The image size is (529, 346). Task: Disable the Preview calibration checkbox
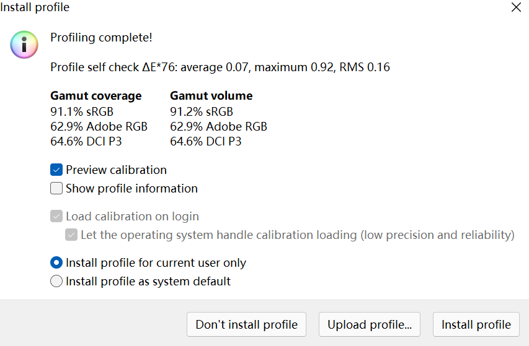click(x=56, y=170)
